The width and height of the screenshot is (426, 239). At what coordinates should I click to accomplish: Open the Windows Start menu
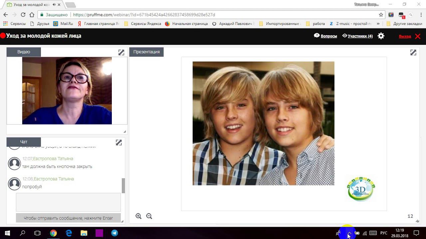[x=7, y=233]
